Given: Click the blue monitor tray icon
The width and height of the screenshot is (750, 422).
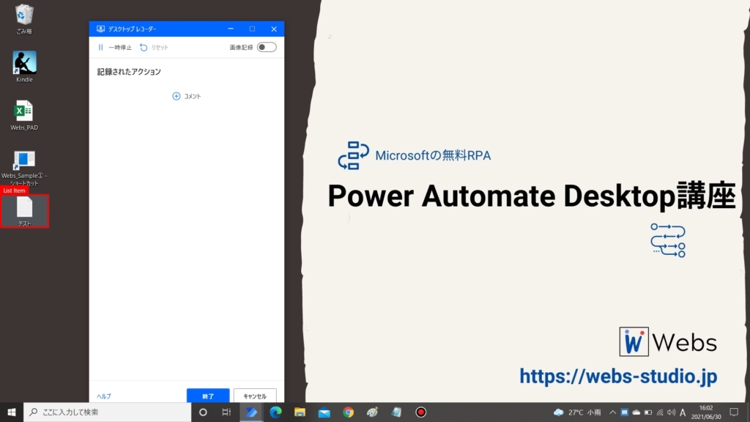Looking at the screenshot, I should [625, 412].
